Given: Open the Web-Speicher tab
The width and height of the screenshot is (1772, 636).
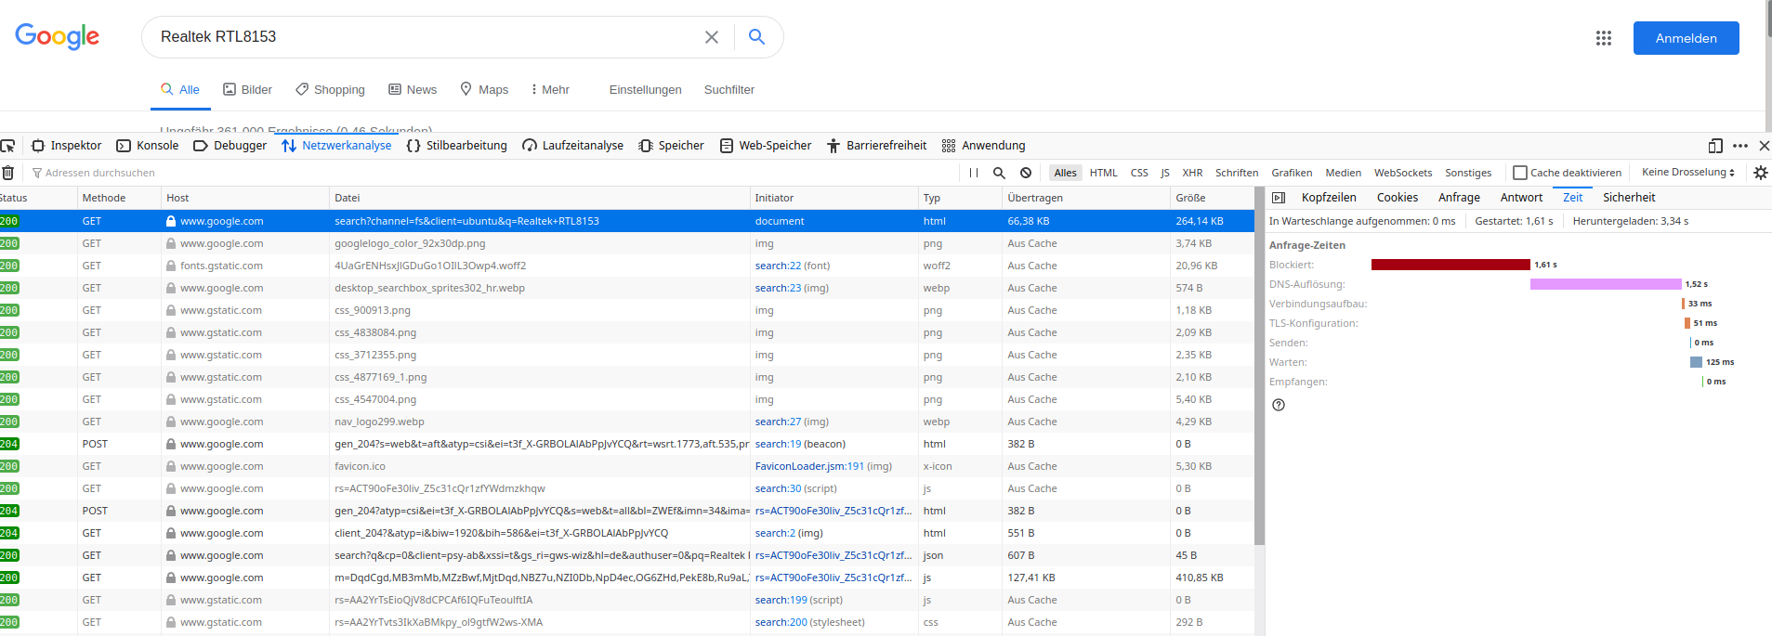Looking at the screenshot, I should tap(766, 146).
